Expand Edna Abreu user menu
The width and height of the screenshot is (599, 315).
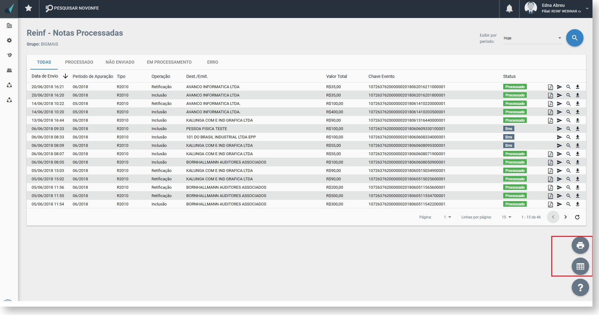(587, 8)
